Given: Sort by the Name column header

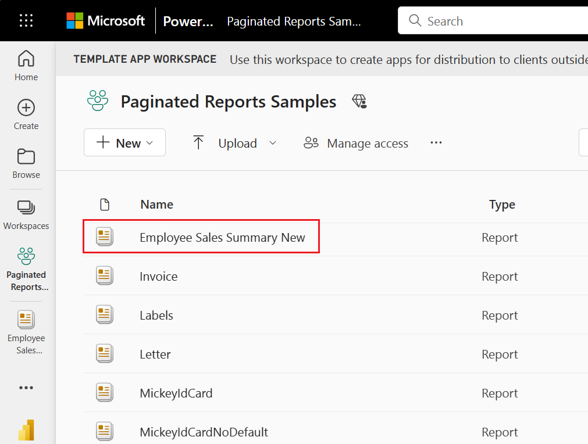Looking at the screenshot, I should pyautogui.click(x=156, y=204).
